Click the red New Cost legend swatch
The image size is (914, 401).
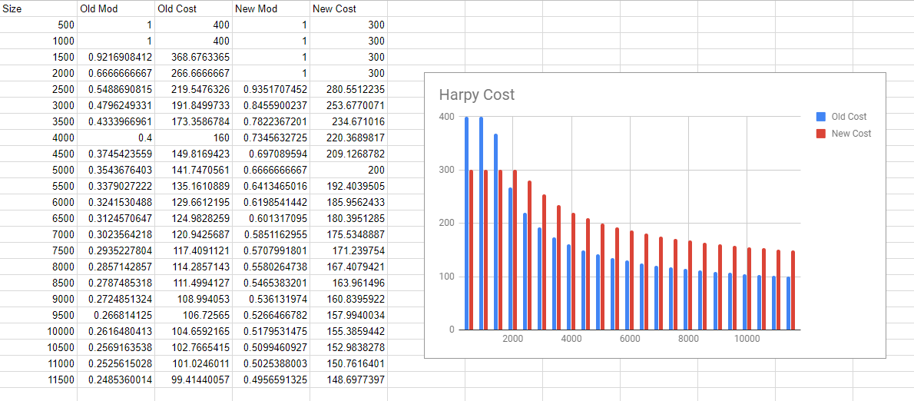pyautogui.click(x=821, y=134)
